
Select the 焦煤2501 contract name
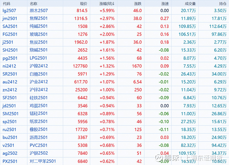[39, 19]
